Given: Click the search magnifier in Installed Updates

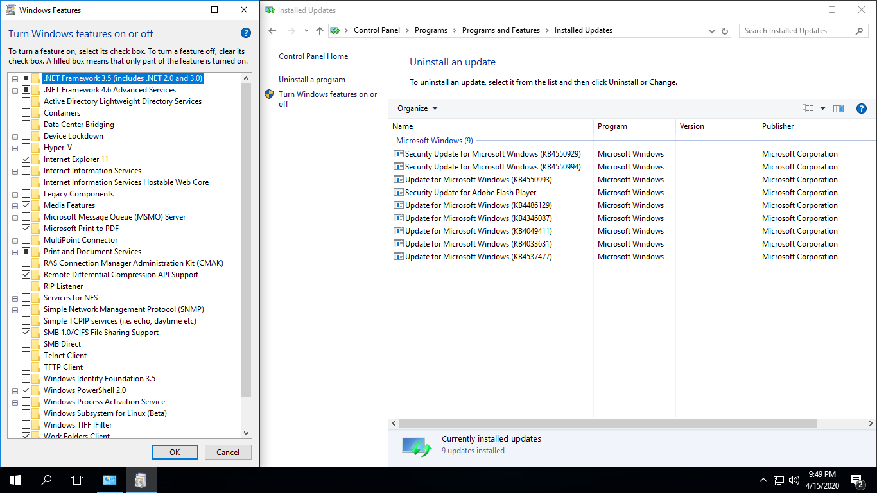Looking at the screenshot, I should (860, 31).
